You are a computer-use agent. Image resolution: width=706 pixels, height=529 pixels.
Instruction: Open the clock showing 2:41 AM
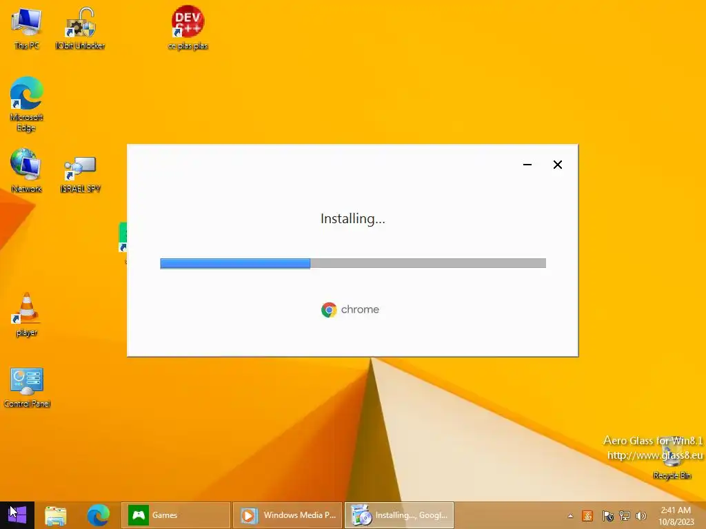point(676,515)
